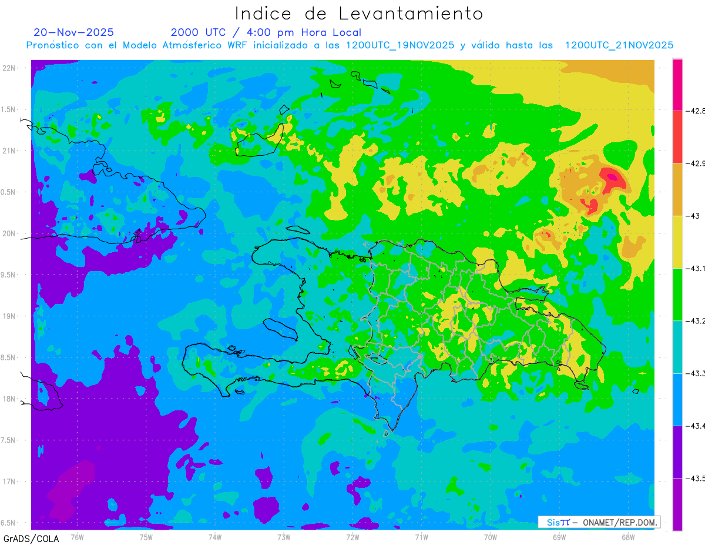
Task: Click the '75W' longitude label
Action: (146, 537)
